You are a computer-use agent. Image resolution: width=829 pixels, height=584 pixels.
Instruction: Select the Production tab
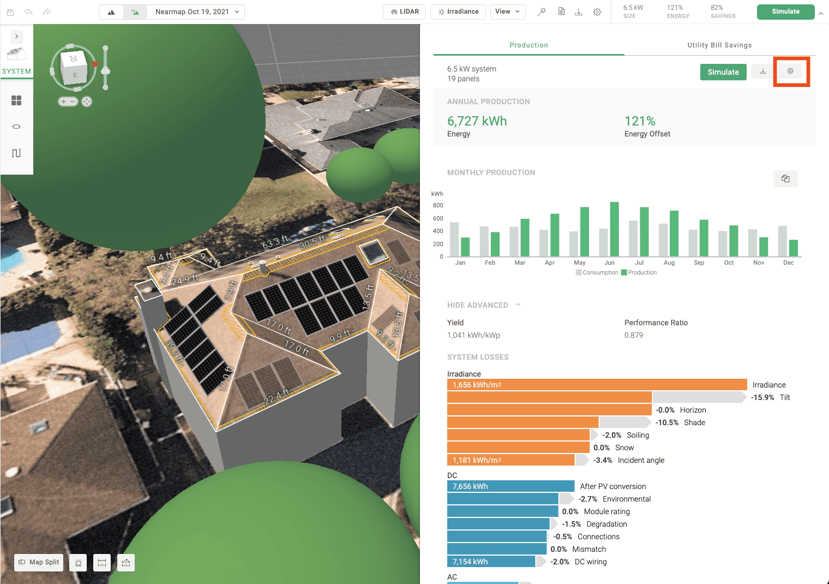point(528,45)
